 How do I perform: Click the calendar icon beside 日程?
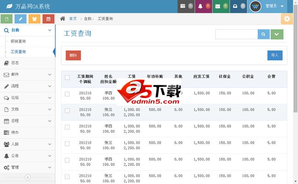tap(6, 121)
